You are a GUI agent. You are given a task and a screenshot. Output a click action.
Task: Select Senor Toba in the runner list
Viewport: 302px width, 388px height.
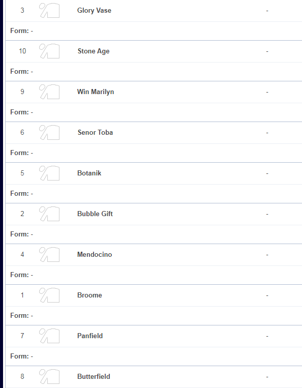click(x=95, y=132)
